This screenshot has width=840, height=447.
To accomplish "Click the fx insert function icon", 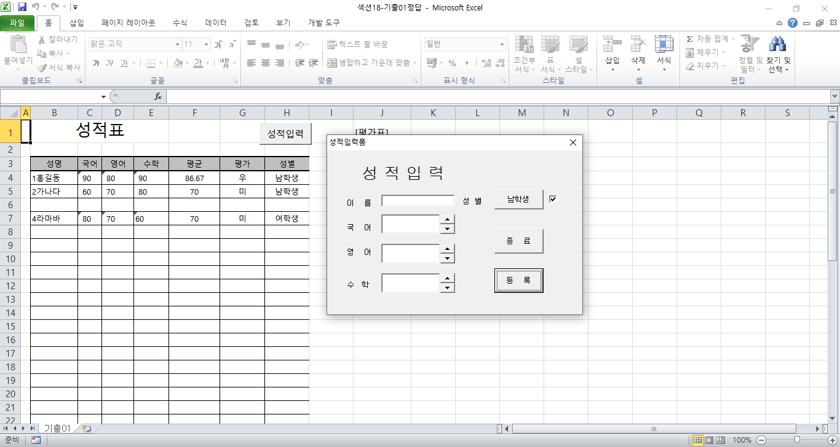I will pyautogui.click(x=158, y=96).
